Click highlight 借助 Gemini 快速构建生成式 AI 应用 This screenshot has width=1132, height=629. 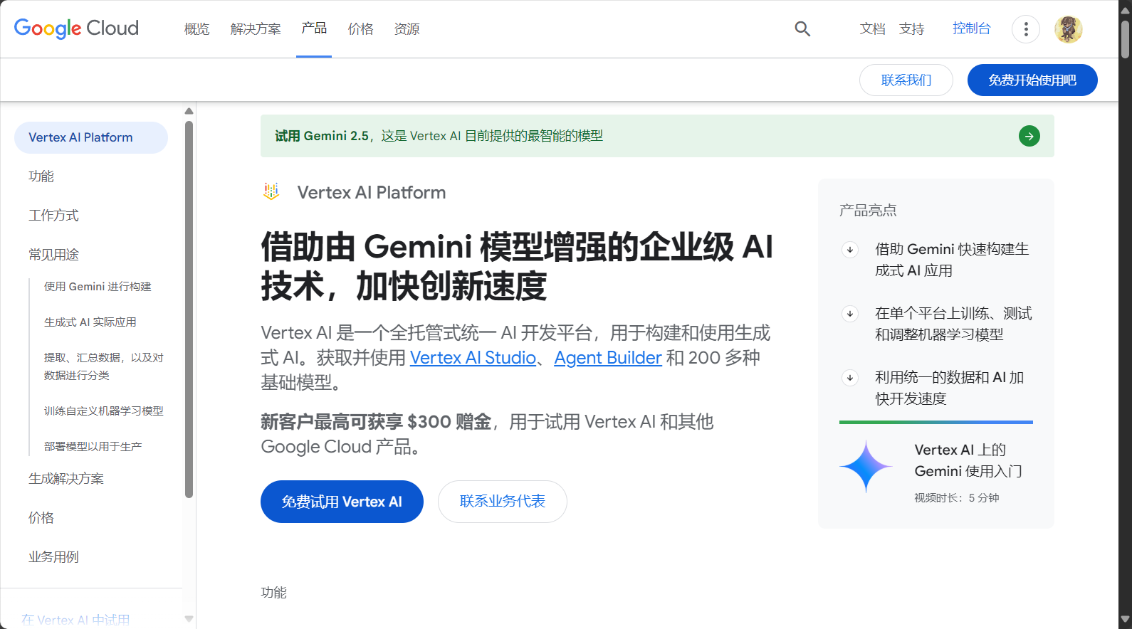tap(952, 260)
